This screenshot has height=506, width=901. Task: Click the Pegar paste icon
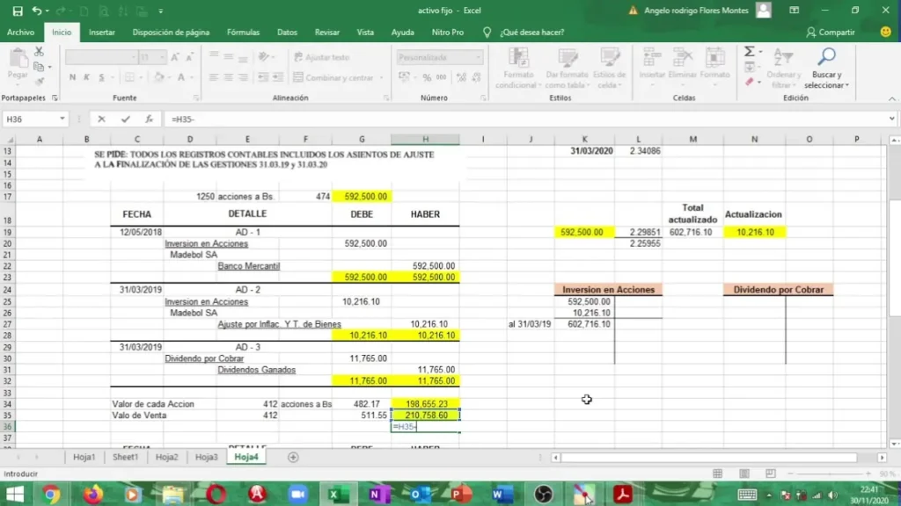point(18,59)
